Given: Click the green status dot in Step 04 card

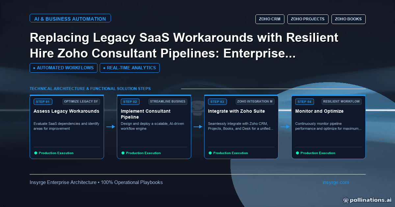Looking at the screenshot, I should point(297,153).
